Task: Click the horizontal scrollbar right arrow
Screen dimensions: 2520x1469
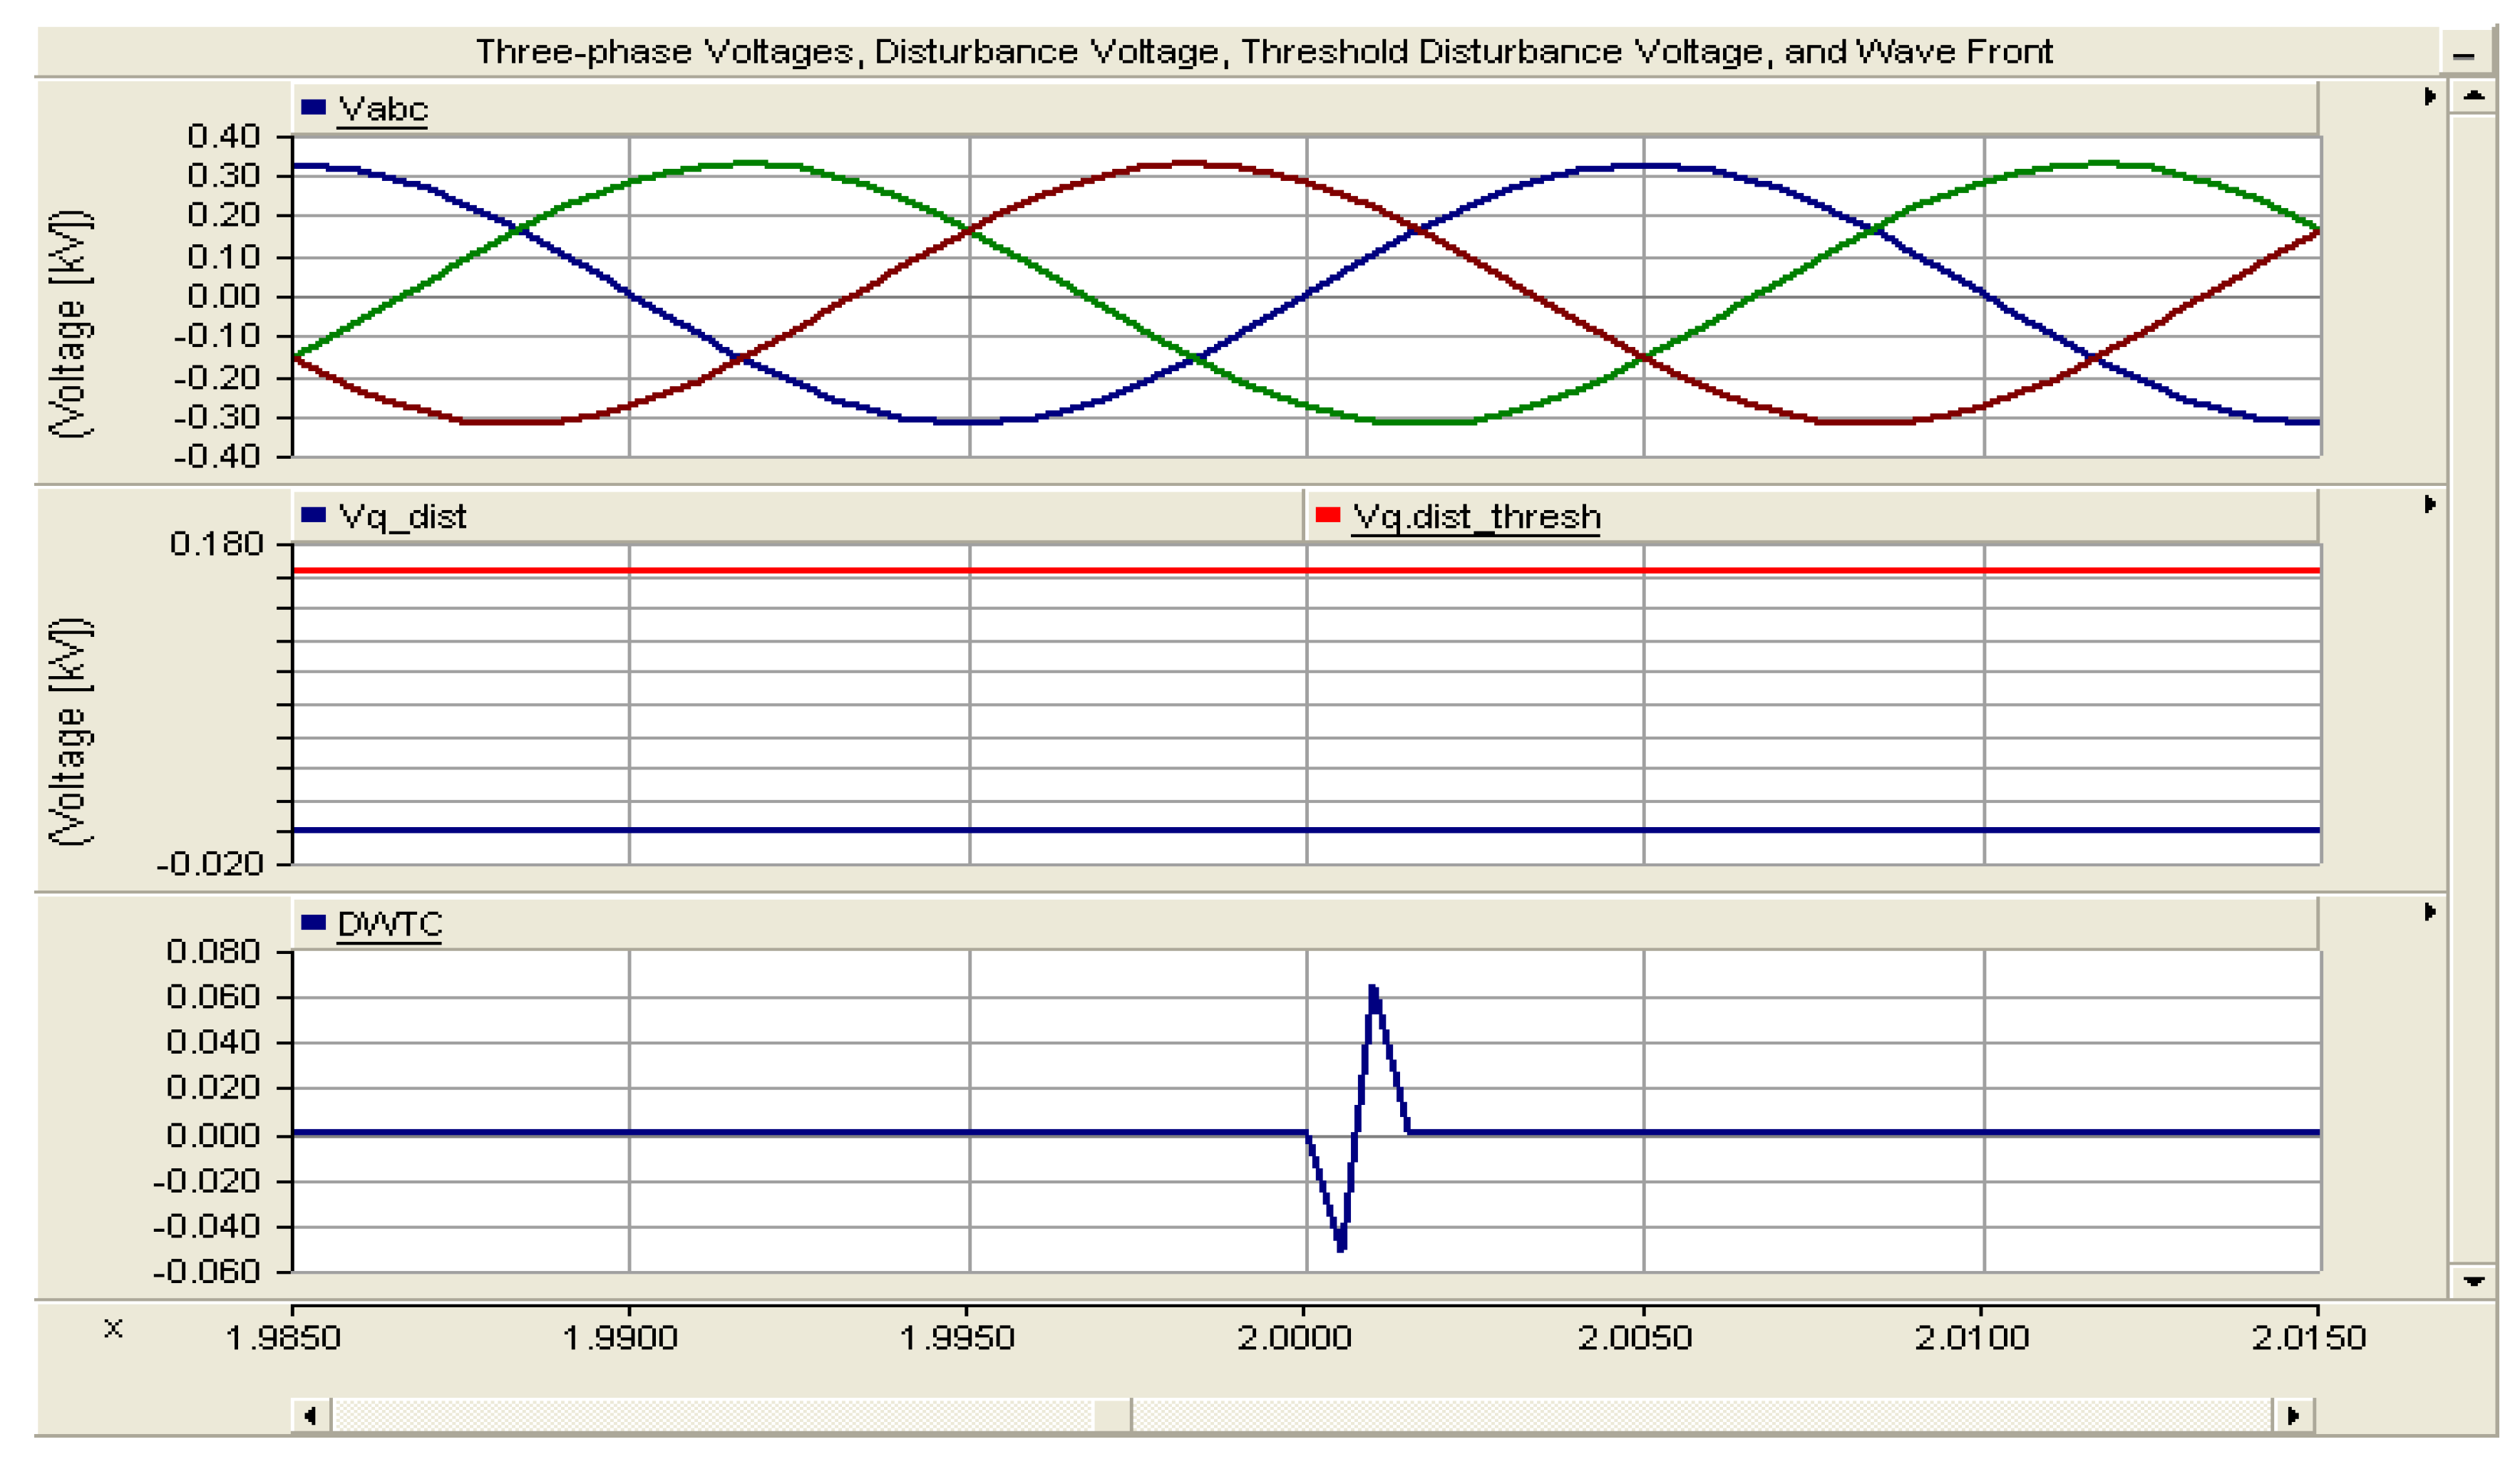Action: [2294, 1416]
